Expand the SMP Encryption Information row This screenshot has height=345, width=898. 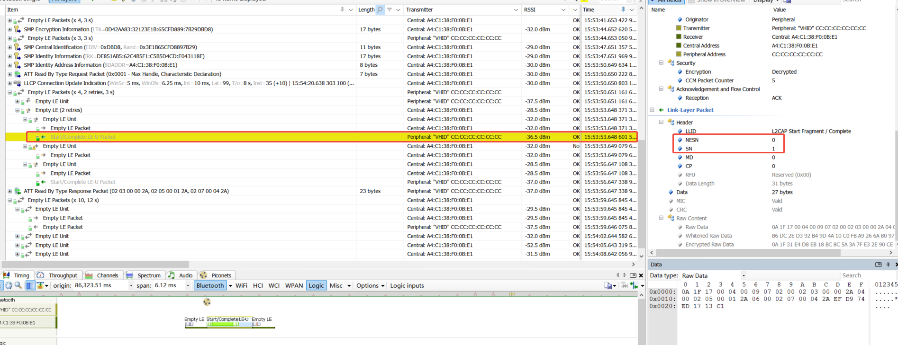[9, 29]
